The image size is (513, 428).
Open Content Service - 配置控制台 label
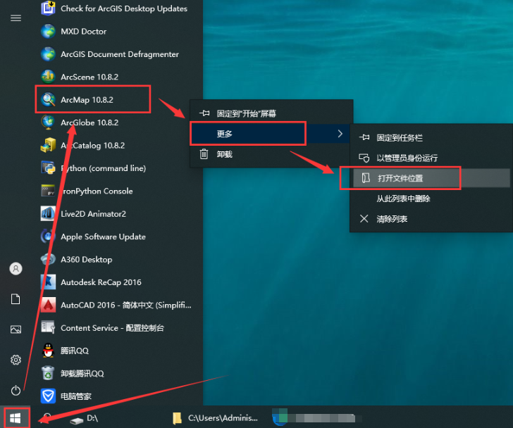112,328
